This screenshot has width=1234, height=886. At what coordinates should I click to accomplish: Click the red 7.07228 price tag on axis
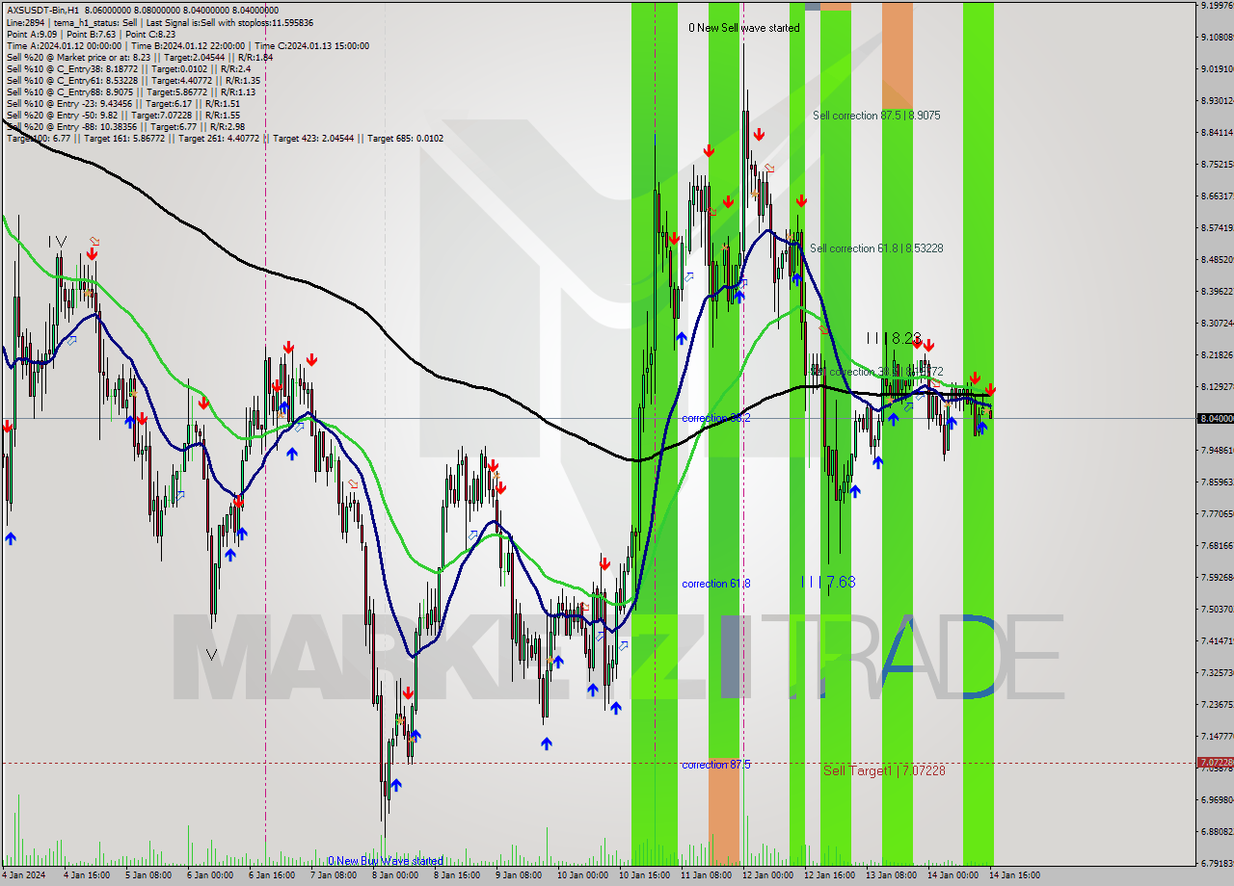pos(1216,762)
